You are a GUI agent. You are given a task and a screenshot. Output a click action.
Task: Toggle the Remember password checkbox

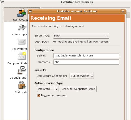click(x=39, y=95)
